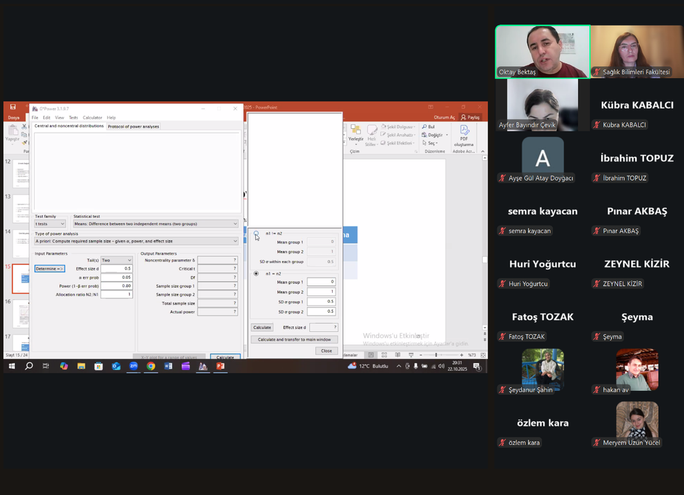The width and height of the screenshot is (684, 495).
Task: Open Zoom from the Windows taskbar
Action: (x=134, y=366)
